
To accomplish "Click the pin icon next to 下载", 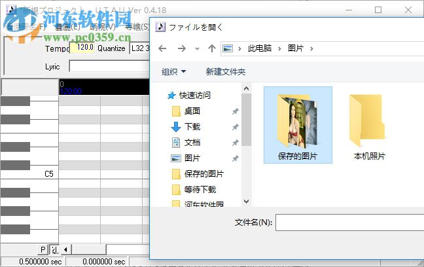I will click(236, 127).
